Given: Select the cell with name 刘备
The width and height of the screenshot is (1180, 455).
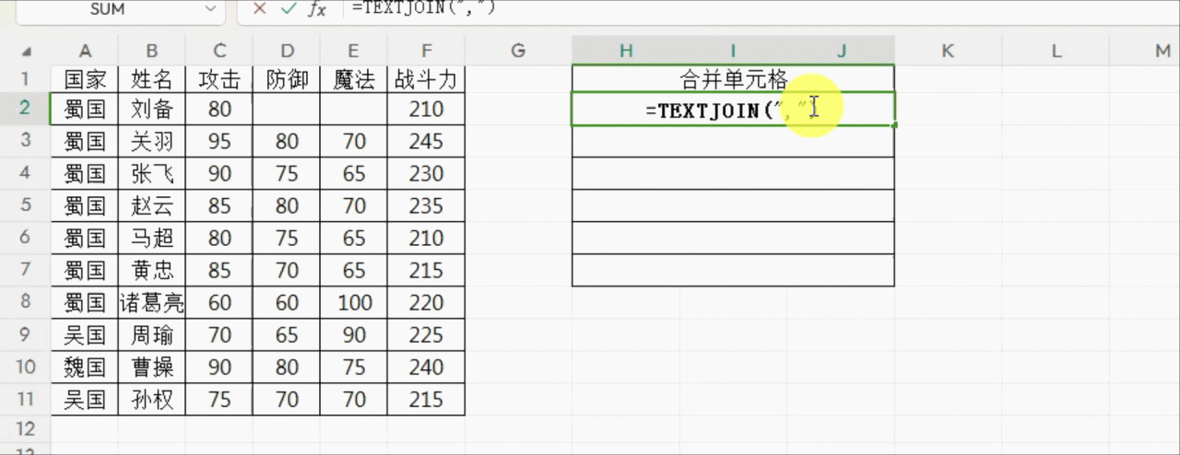Looking at the screenshot, I should coord(152,110).
